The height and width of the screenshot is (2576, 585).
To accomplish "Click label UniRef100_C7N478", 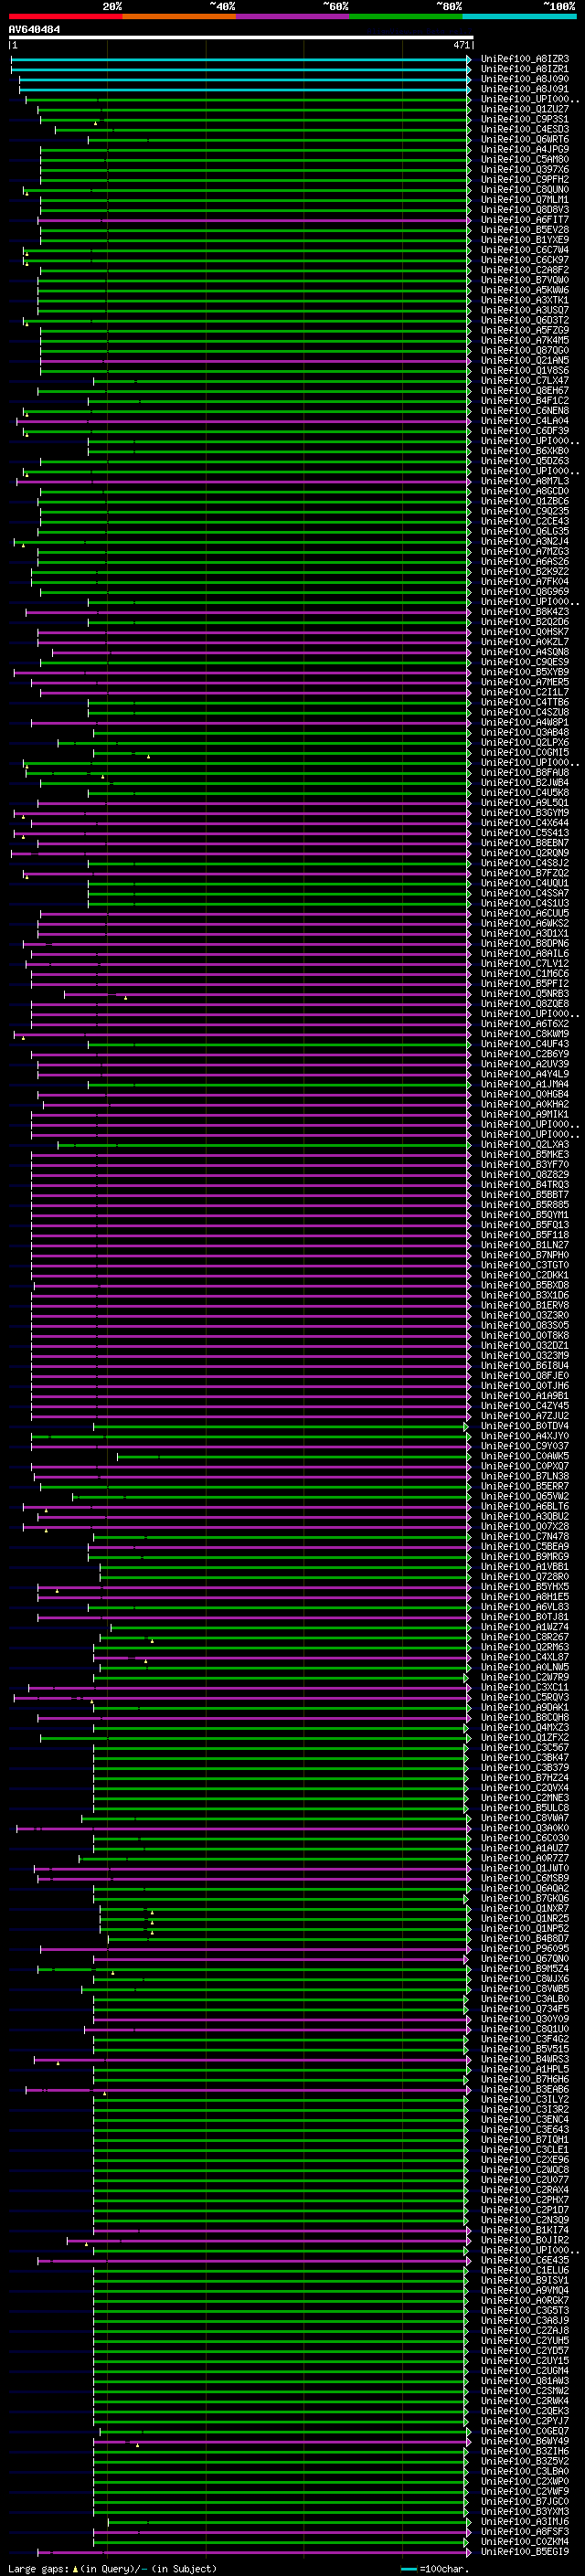I will click(525, 1536).
